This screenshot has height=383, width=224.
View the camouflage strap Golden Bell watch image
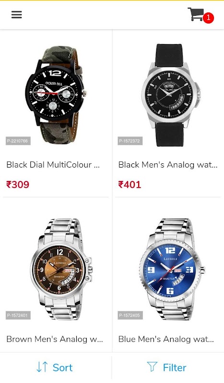point(56,95)
